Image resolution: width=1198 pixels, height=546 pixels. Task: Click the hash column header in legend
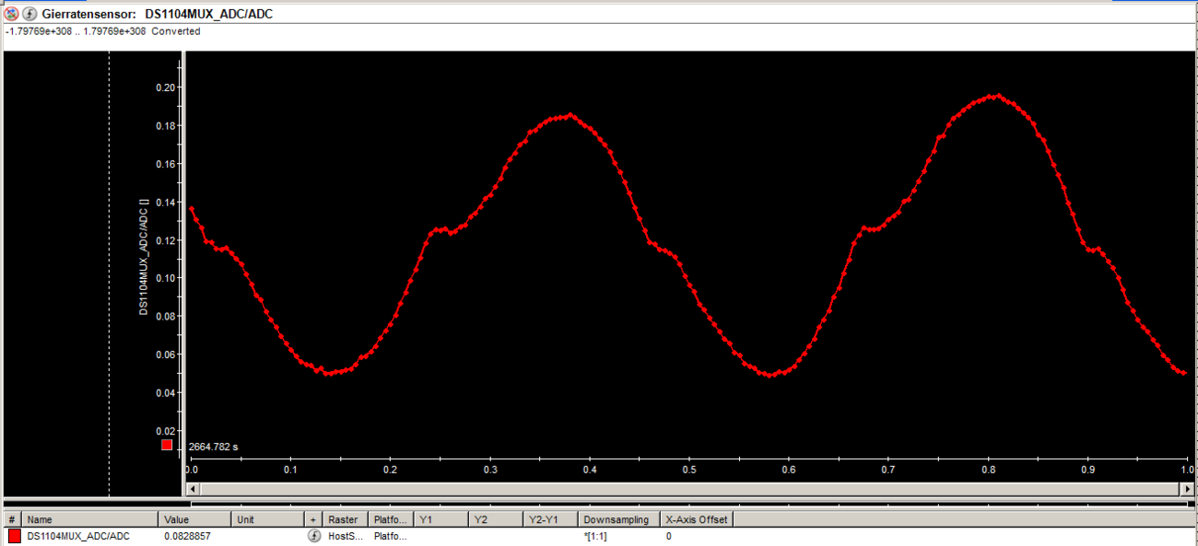click(12, 519)
